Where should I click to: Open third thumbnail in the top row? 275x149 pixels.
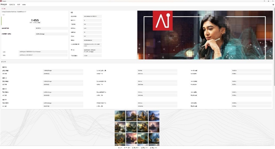[143, 116]
